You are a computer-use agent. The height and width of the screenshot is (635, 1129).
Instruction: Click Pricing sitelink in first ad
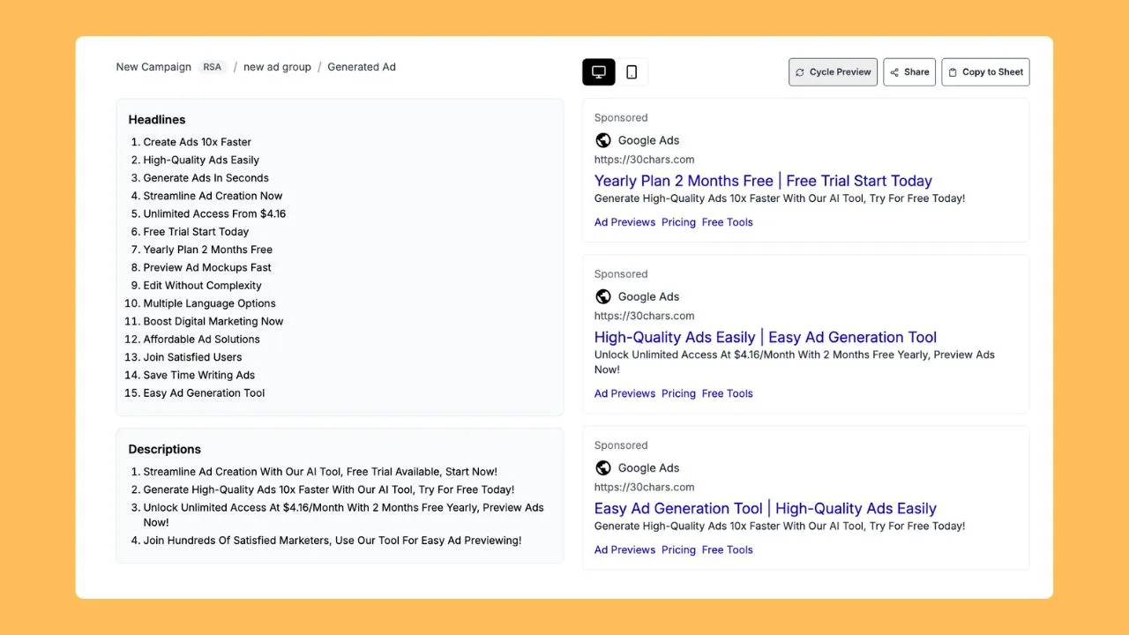[678, 222]
